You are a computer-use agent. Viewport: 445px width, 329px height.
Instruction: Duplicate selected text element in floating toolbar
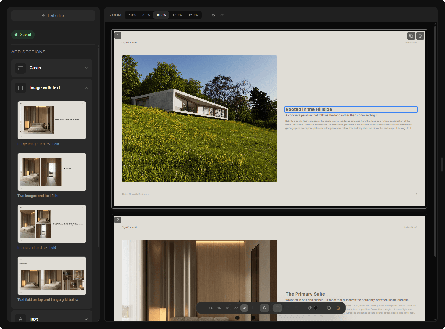click(x=328, y=308)
